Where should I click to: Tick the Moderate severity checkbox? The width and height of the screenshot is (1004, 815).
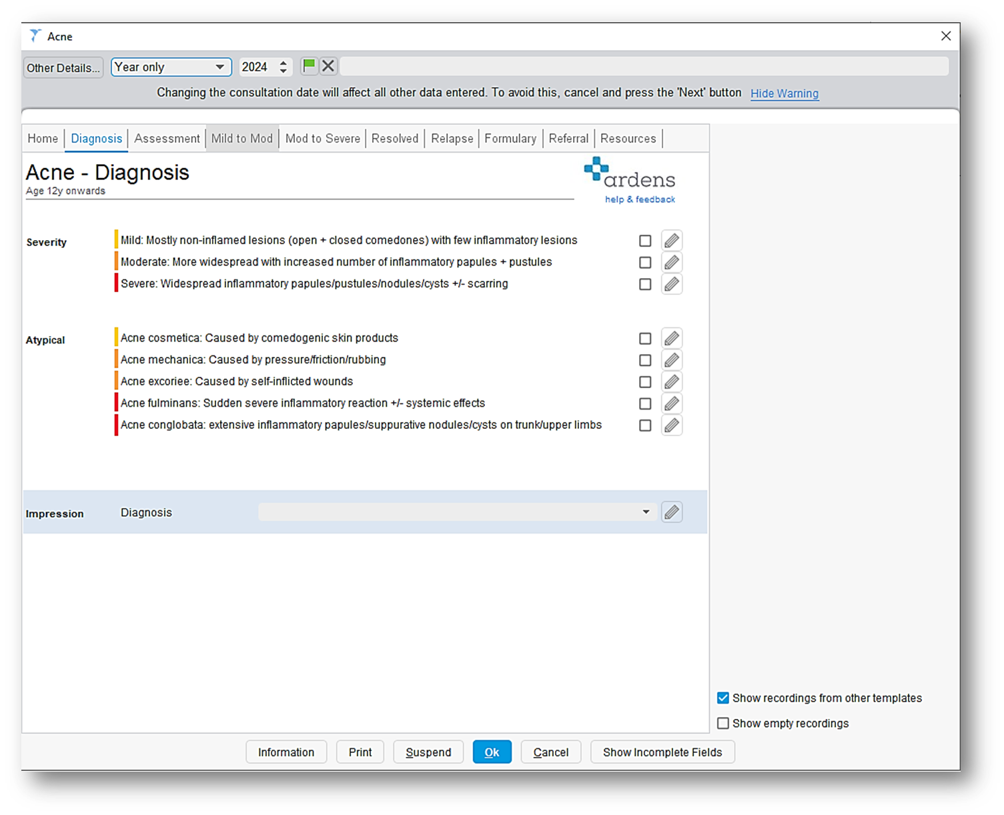click(645, 263)
